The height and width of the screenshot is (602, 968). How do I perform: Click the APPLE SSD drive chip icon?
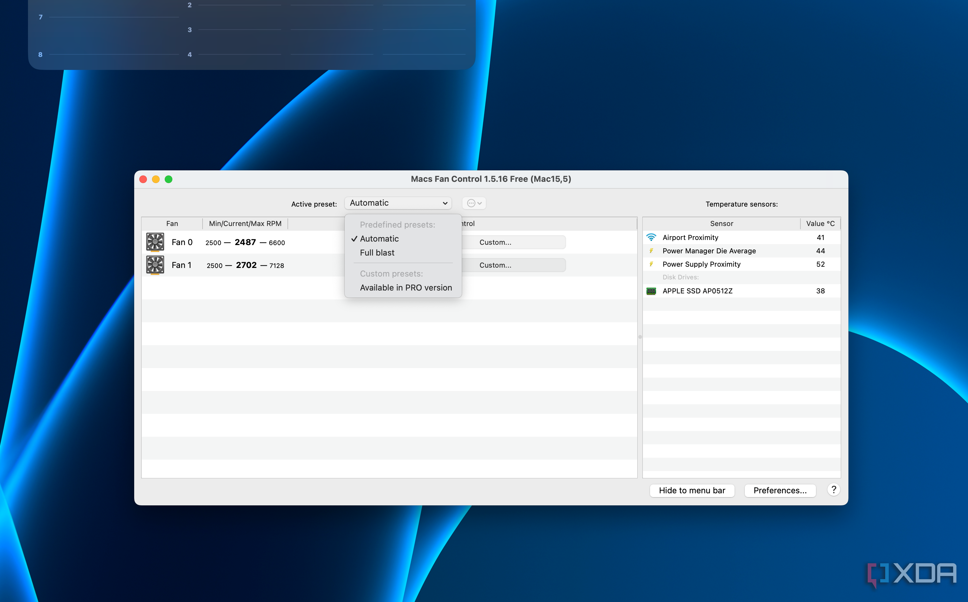(x=651, y=291)
